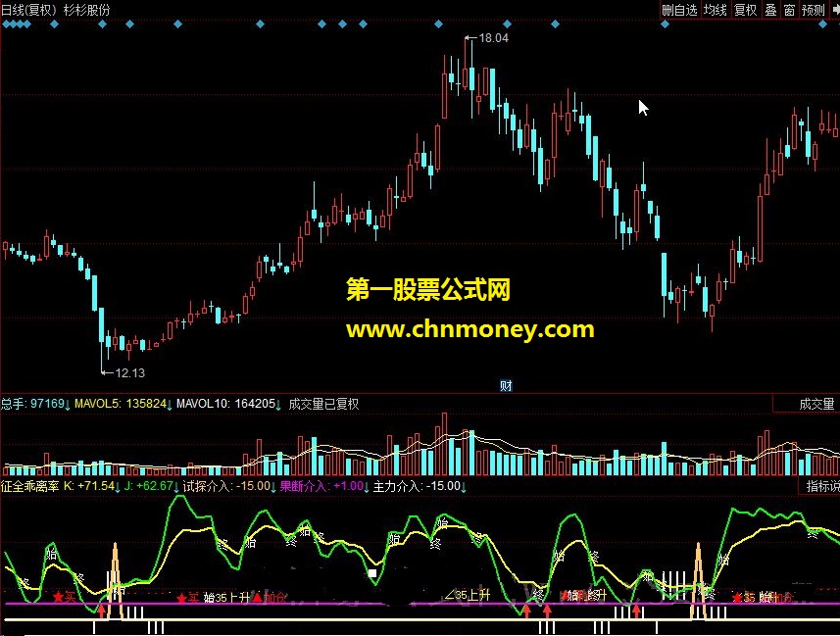Open the 成交量 indicator selector

coord(816,404)
